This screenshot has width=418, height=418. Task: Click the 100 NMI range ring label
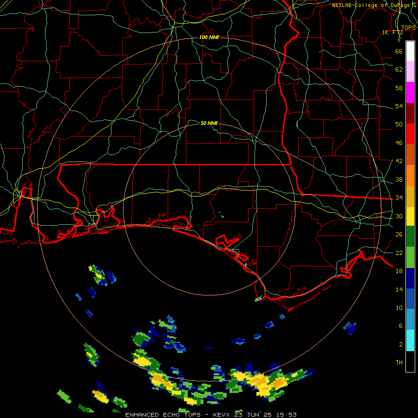pyautogui.click(x=209, y=37)
